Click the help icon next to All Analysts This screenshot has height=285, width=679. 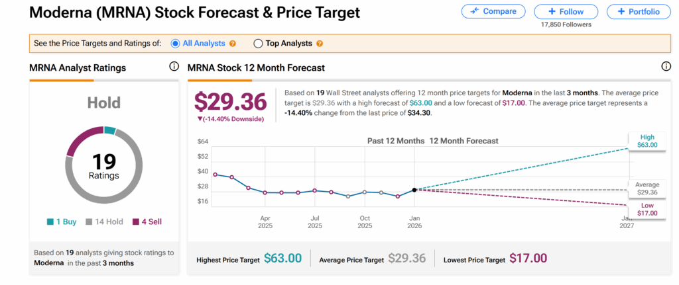[x=233, y=44]
